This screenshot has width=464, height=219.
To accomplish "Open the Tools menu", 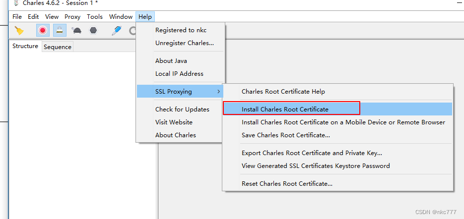I will 95,16.
